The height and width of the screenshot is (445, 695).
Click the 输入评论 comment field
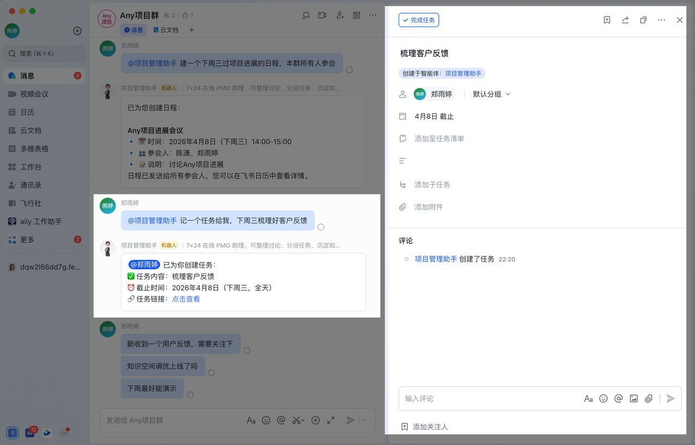click(x=489, y=399)
